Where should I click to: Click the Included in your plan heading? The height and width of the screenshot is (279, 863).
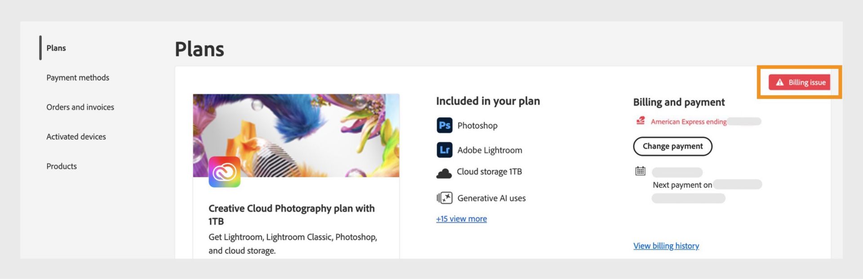[x=488, y=102]
